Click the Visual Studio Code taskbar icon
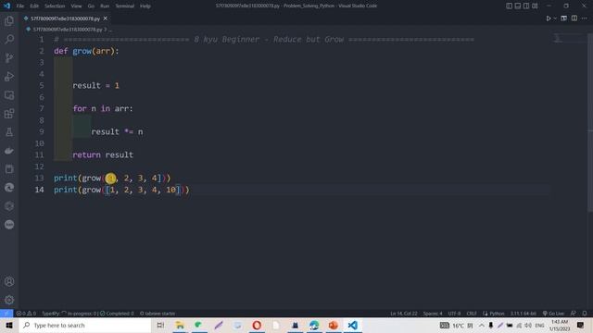Screen dimensions: 593x333 352,325
